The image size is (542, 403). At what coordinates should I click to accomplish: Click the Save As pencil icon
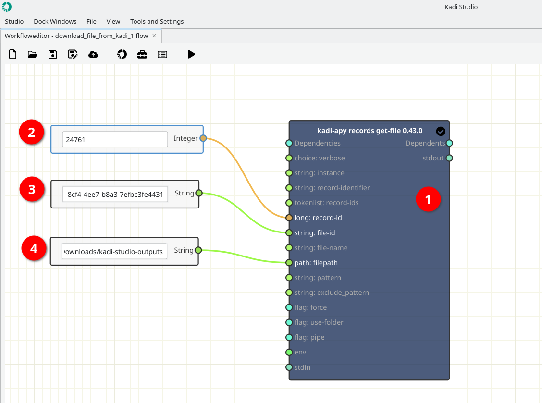click(x=73, y=54)
